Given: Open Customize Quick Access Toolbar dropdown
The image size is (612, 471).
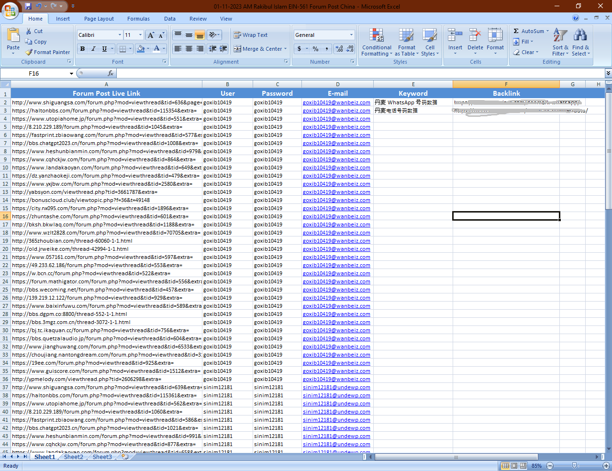Looking at the screenshot, I should click(x=73, y=6).
